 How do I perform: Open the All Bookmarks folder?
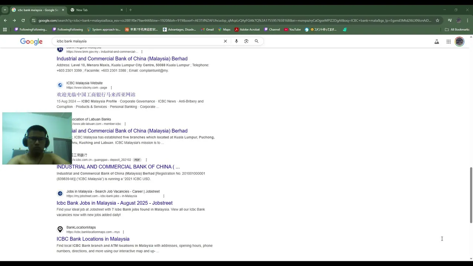point(457,30)
